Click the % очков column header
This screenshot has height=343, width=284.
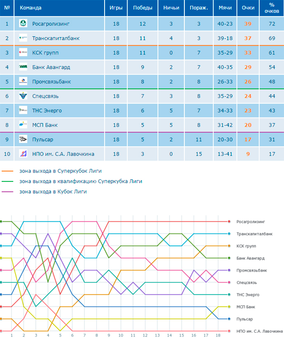[272, 8]
